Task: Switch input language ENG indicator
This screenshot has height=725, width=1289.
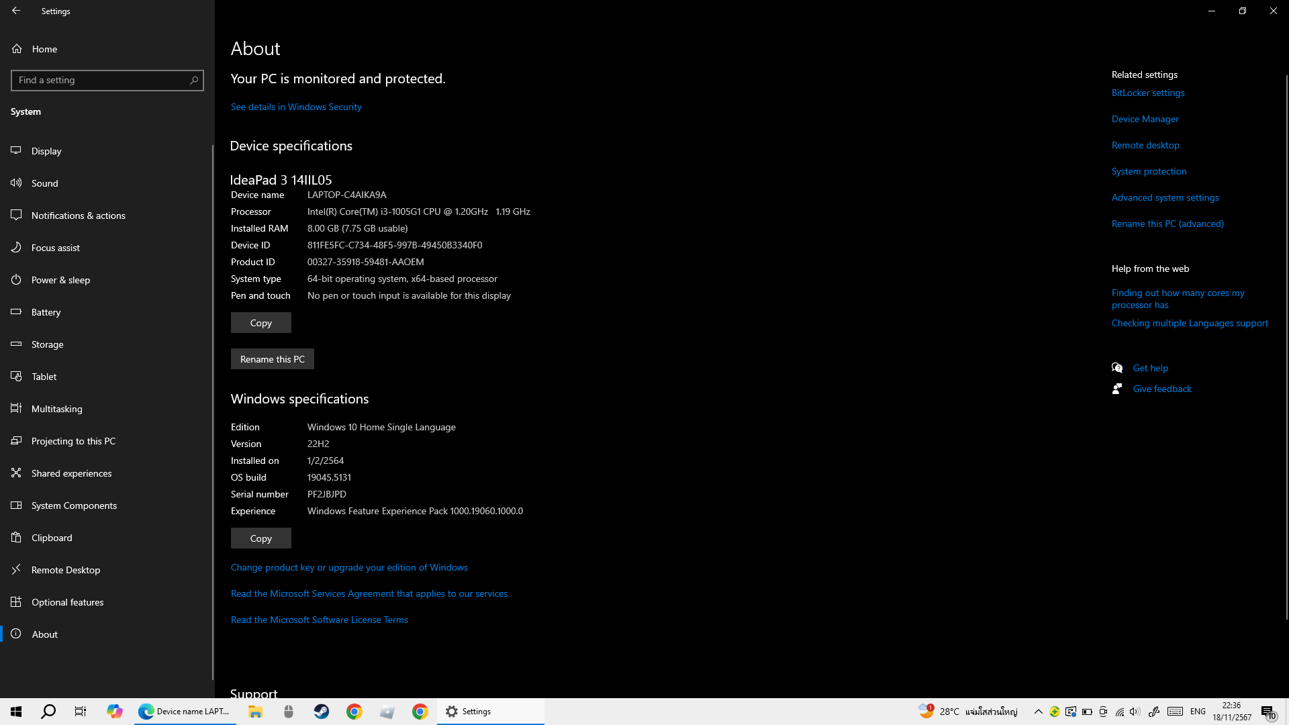Action: pyautogui.click(x=1198, y=712)
